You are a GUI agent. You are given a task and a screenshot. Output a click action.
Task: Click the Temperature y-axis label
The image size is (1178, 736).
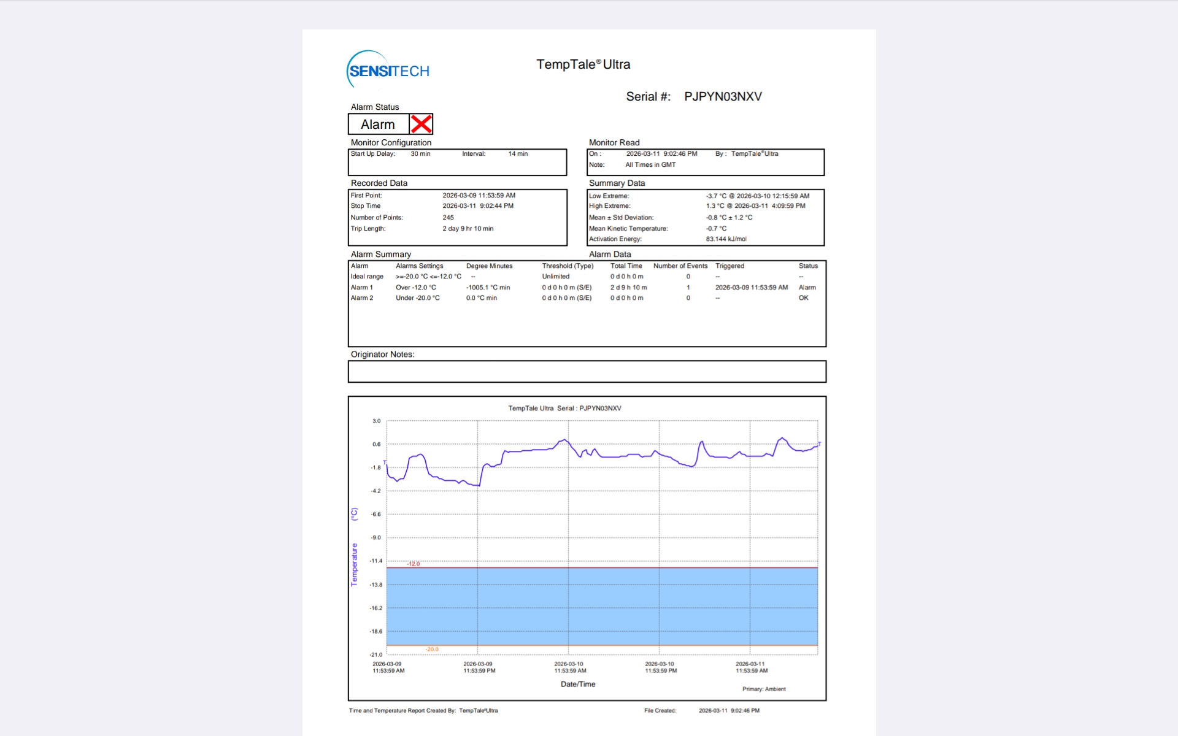tap(354, 564)
